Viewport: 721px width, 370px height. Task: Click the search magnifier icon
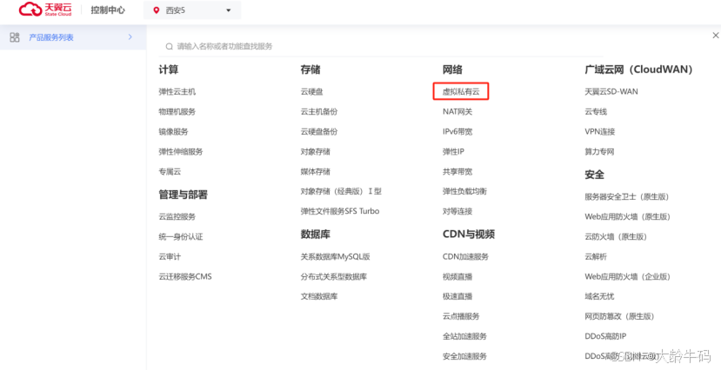[x=170, y=46]
